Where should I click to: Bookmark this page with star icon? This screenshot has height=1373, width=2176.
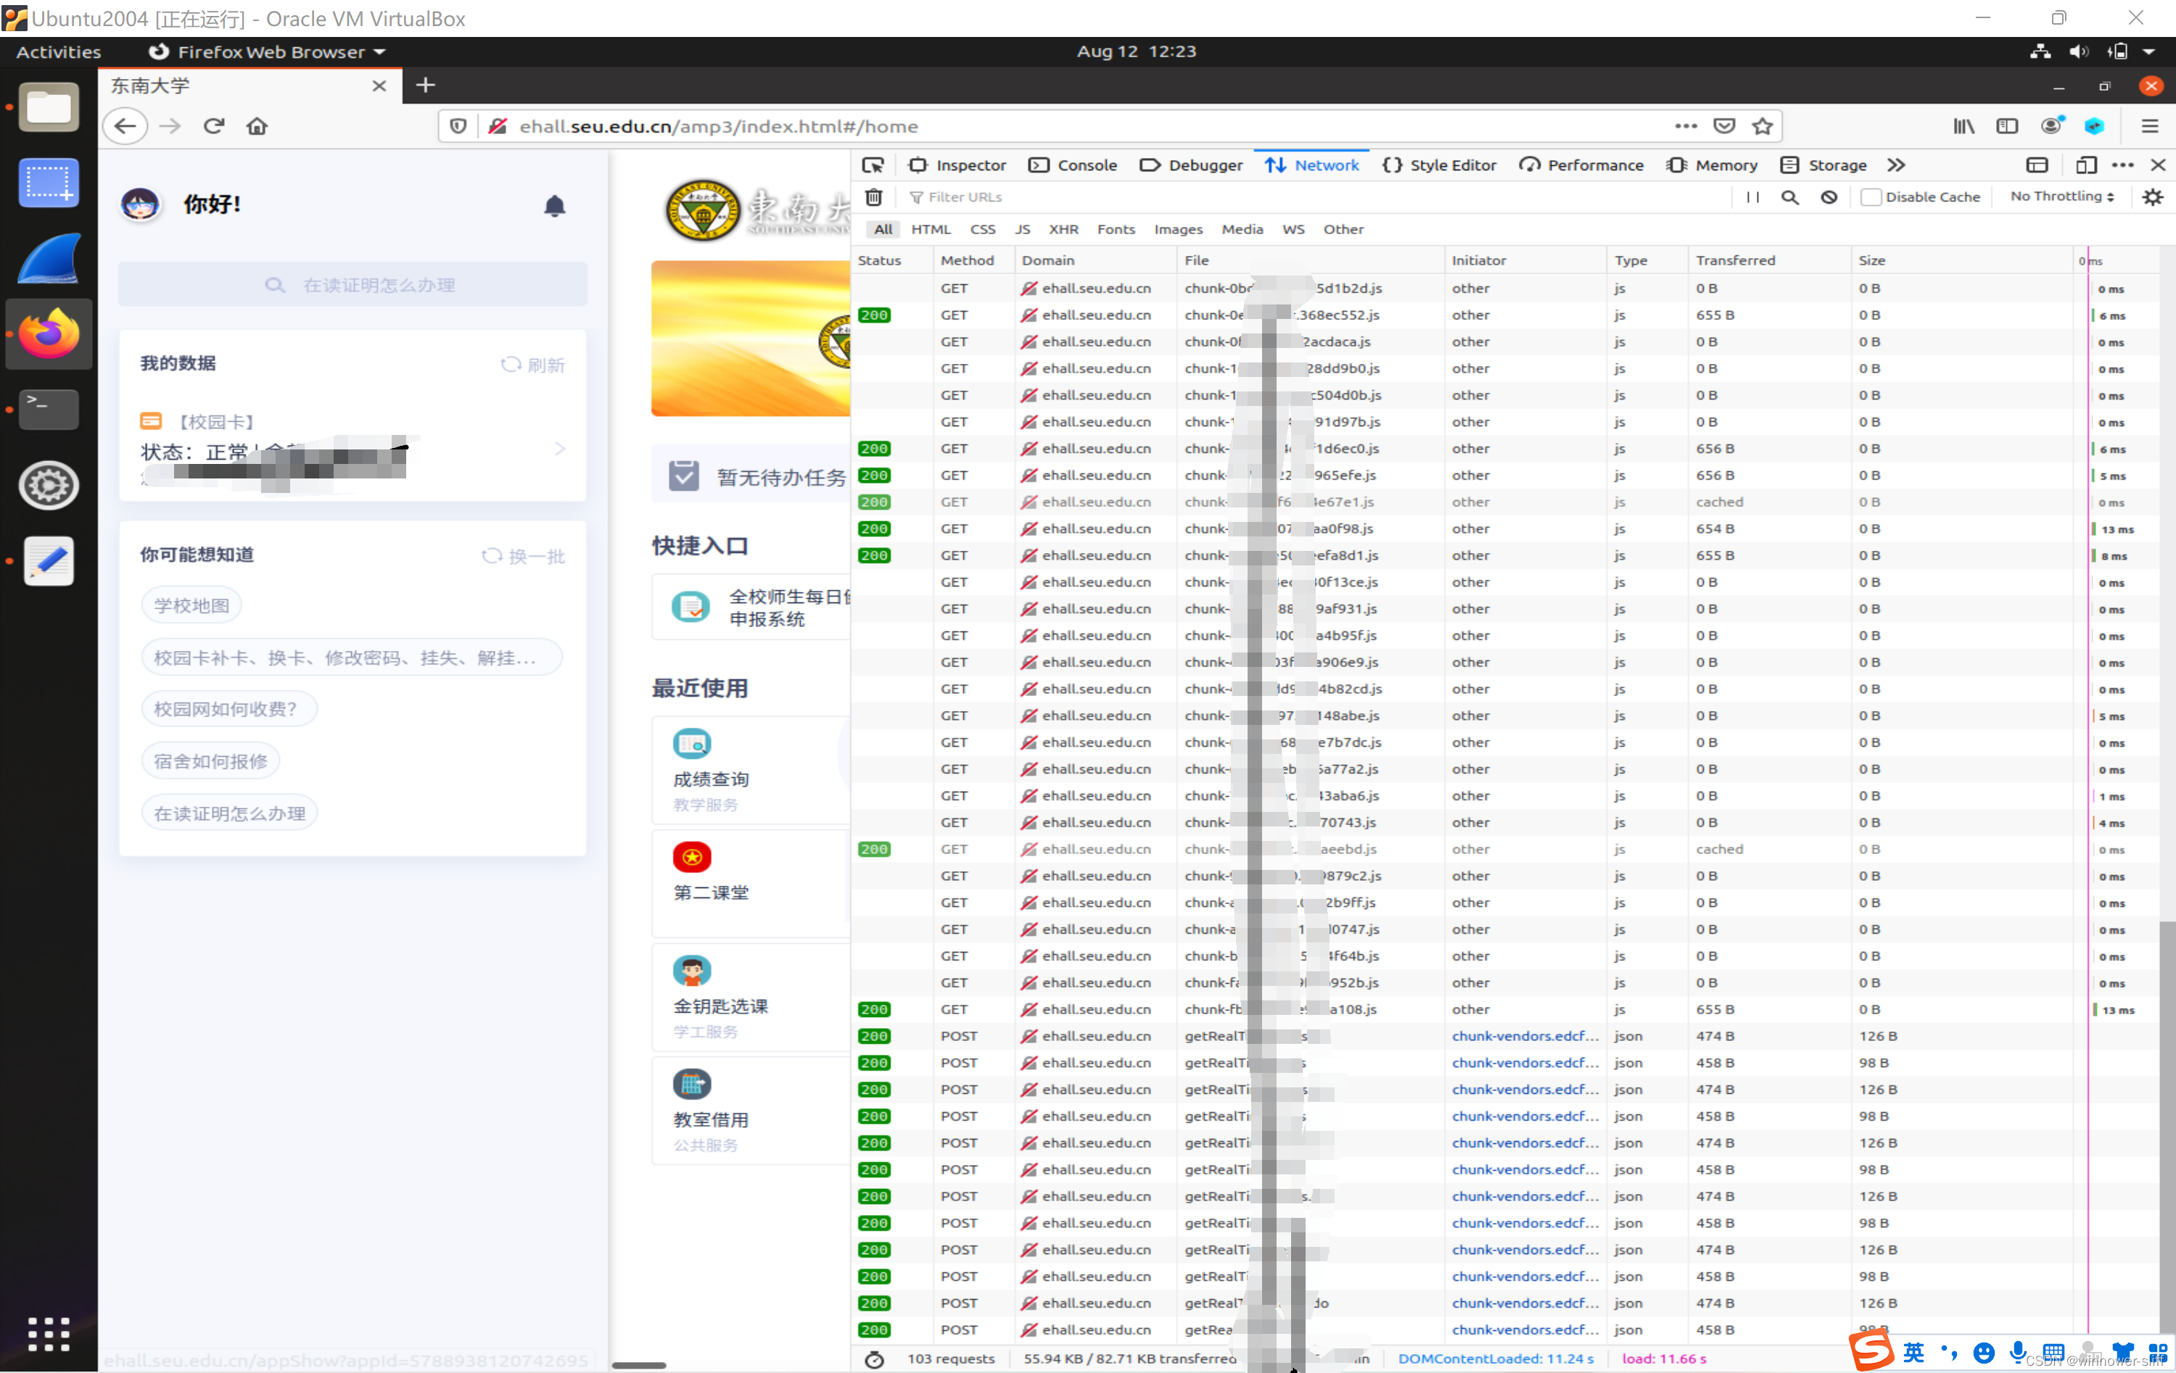click(x=1762, y=126)
